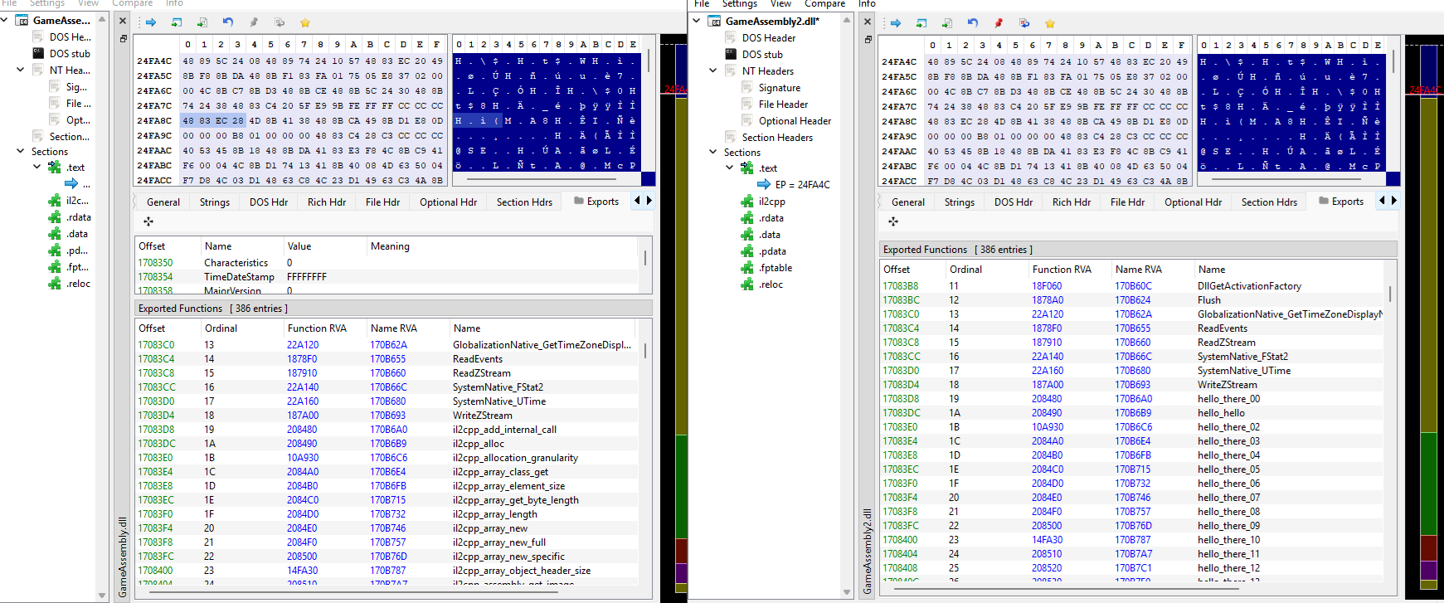The width and height of the screenshot is (1444, 603).
Task: Follow Function RVA 22A120 in left exports table
Action: tap(303, 345)
